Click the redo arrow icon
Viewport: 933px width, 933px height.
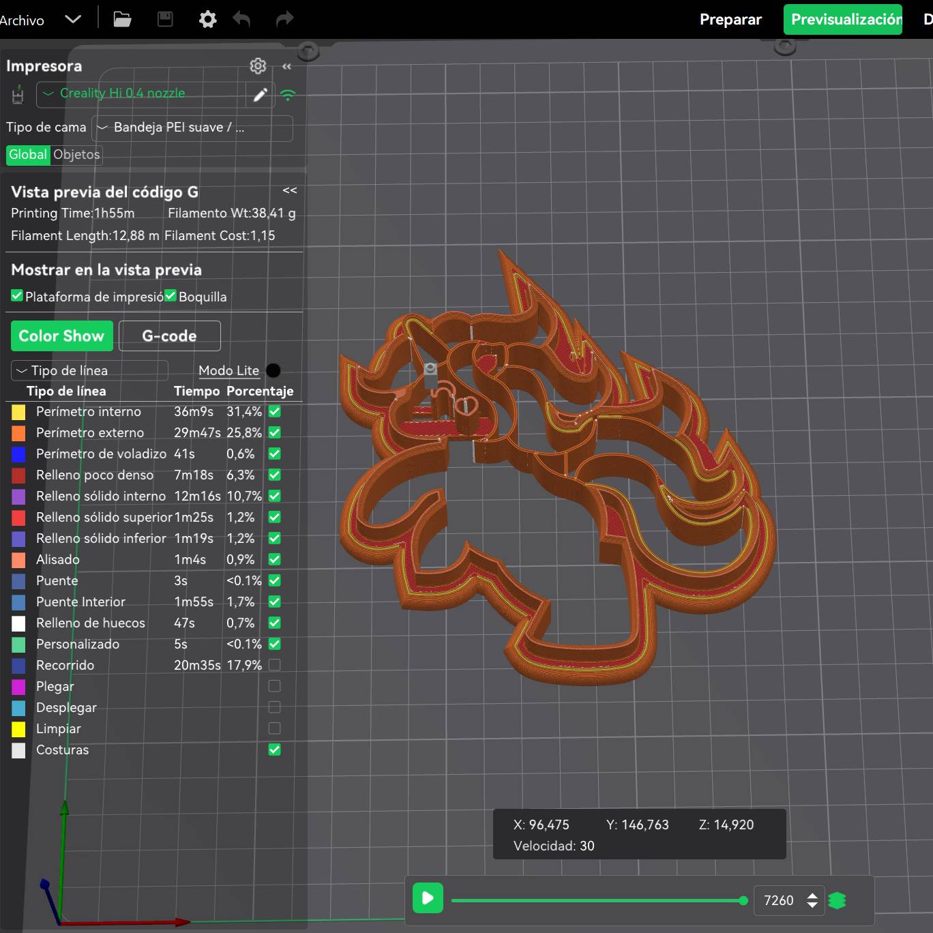(x=284, y=19)
